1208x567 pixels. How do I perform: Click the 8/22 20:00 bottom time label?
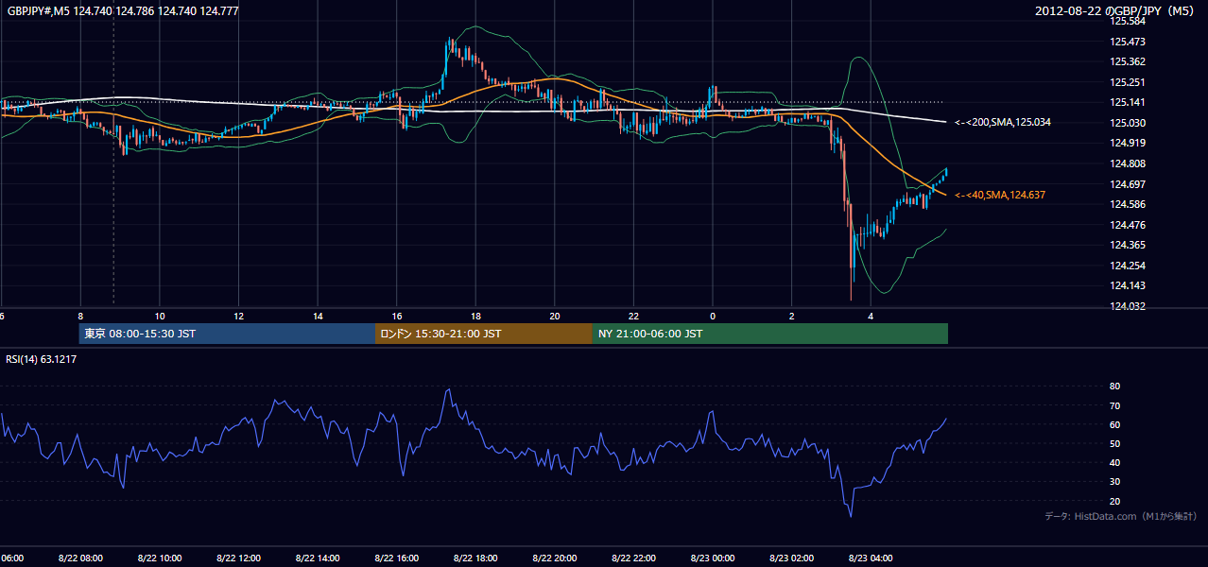[x=555, y=558]
